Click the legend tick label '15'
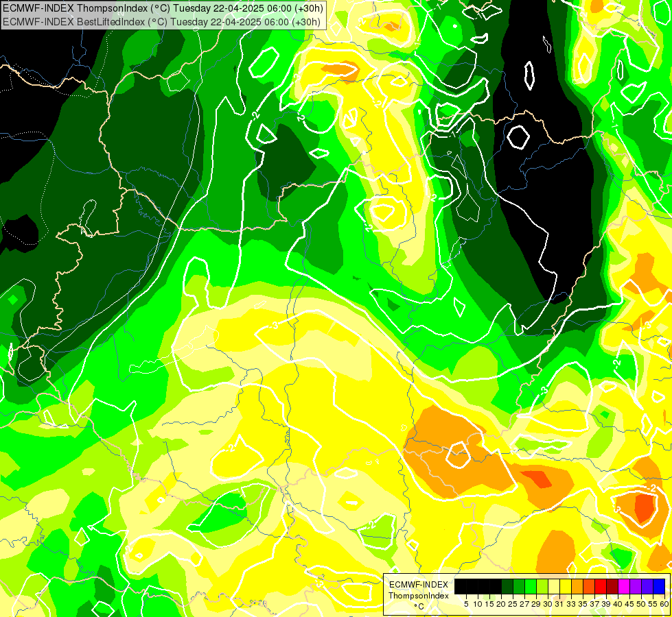Screen dimensions: 672x617 pyautogui.click(x=489, y=604)
